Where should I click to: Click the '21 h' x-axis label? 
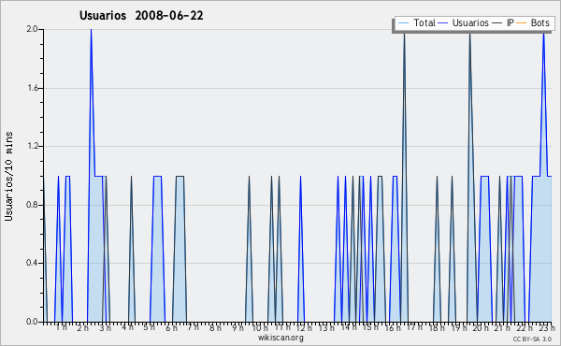pos(502,327)
